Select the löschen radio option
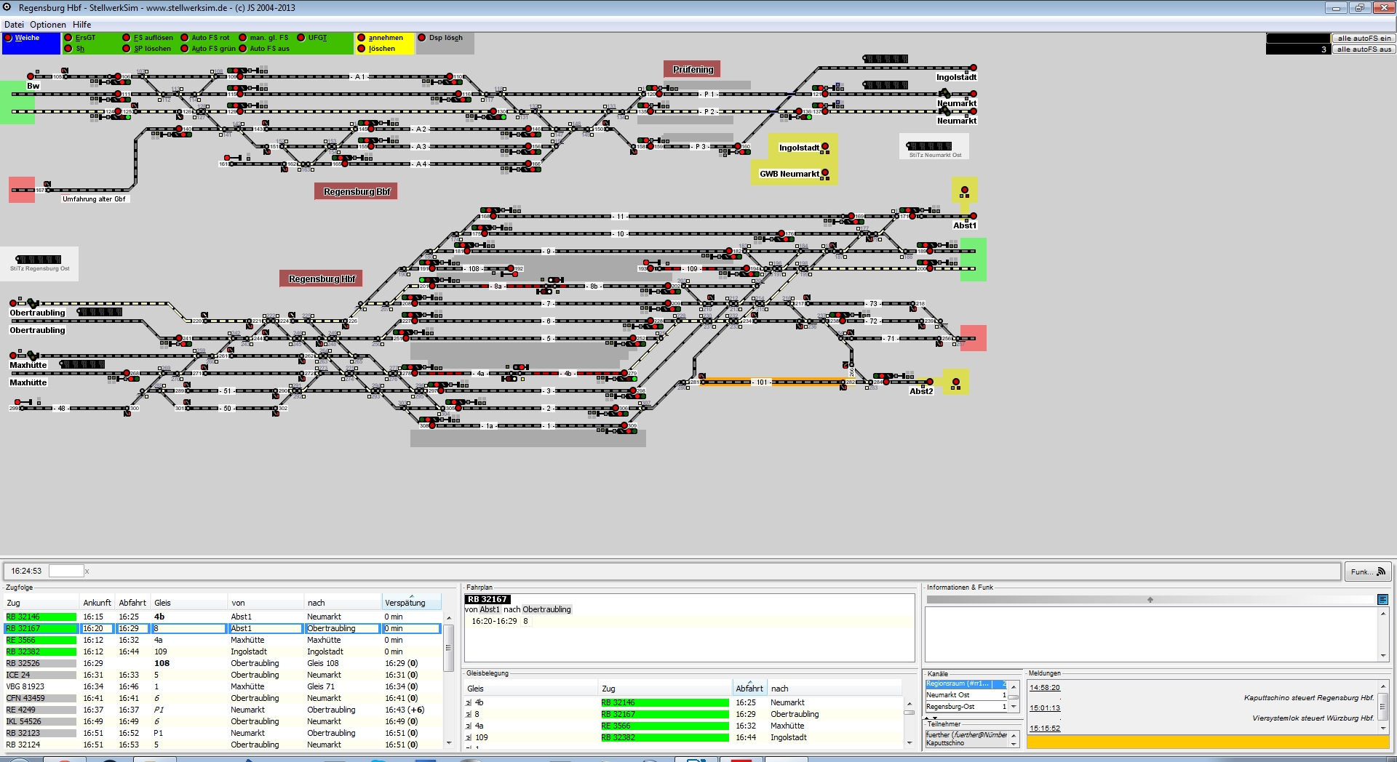Image resolution: width=1397 pixels, height=762 pixels. point(361,49)
